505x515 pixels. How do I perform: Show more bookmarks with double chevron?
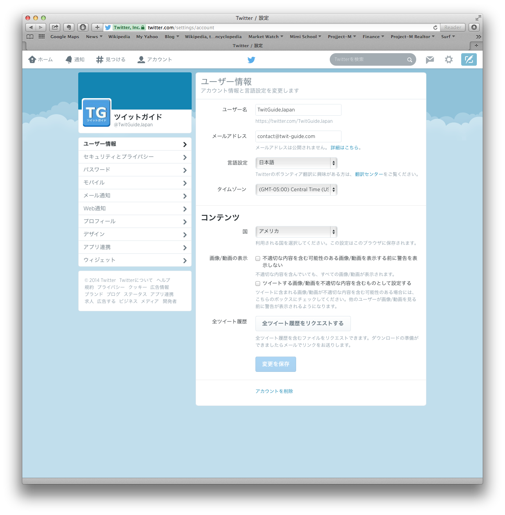pyautogui.click(x=478, y=37)
